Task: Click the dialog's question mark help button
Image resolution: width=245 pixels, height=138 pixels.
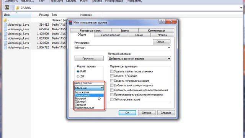Action: coord(162,21)
